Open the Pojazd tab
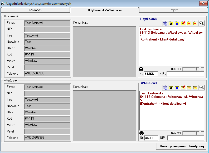 tap(174, 10)
